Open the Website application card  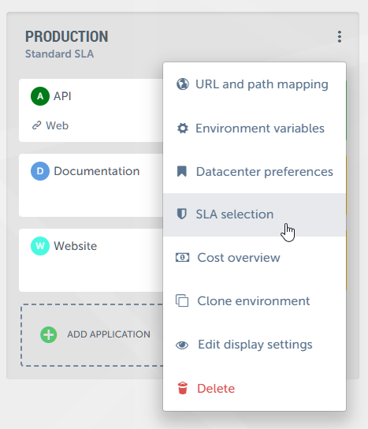pyautogui.click(x=91, y=260)
